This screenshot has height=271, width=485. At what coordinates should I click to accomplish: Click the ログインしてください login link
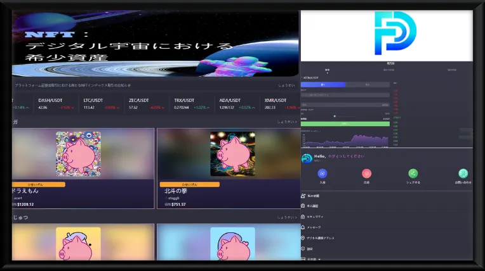pos(346,156)
